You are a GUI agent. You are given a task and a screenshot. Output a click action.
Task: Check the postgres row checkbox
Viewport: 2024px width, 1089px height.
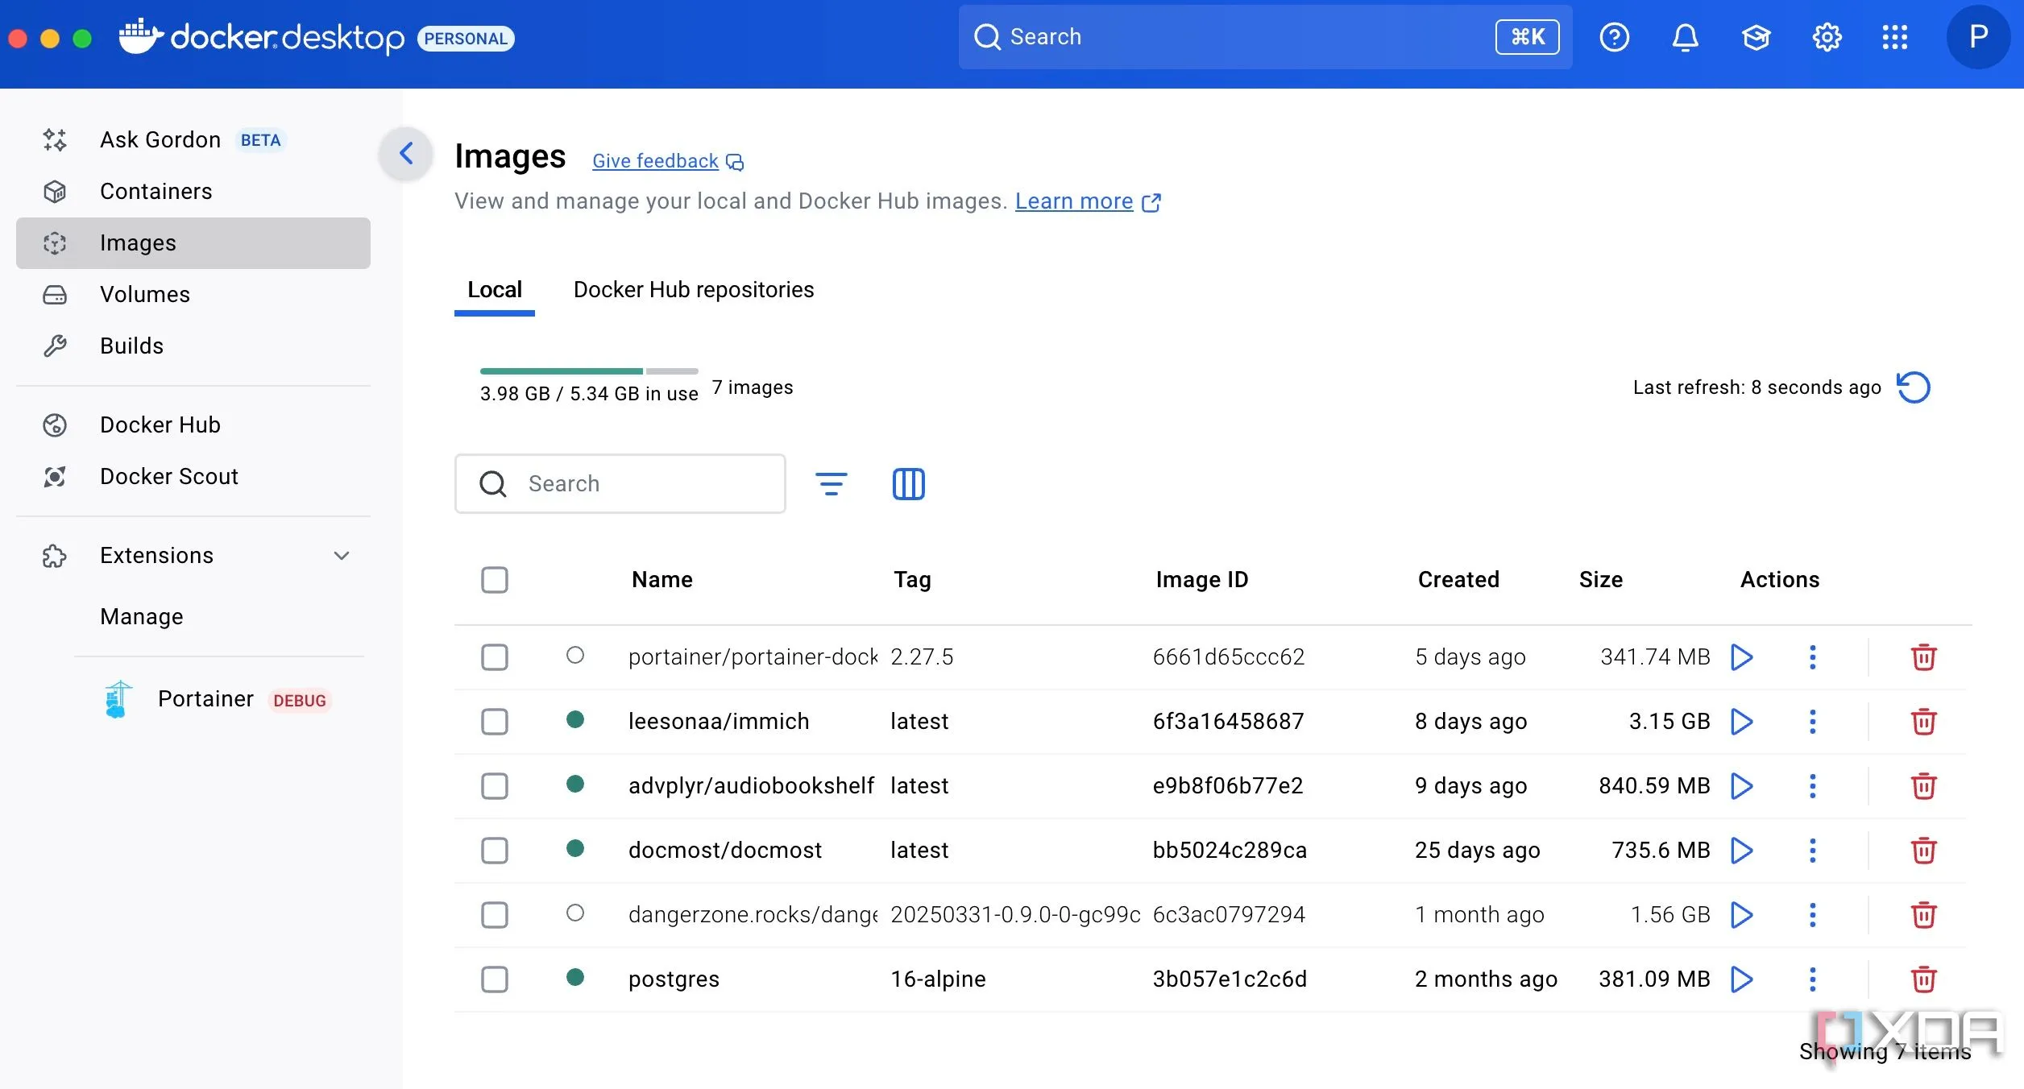(x=495, y=979)
